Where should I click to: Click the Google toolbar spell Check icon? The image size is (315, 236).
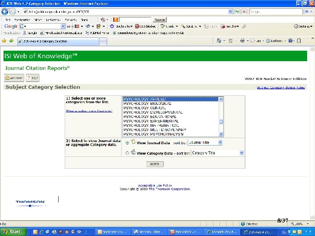[x=163, y=26]
